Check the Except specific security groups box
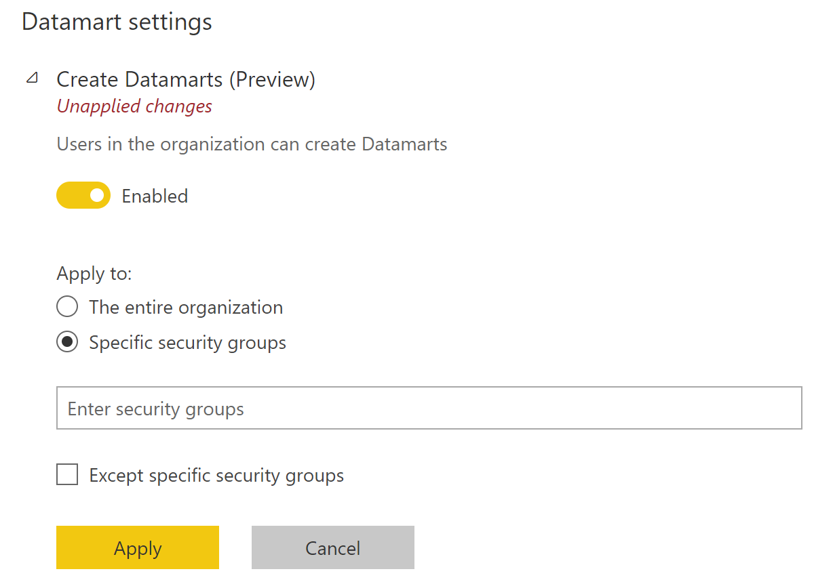Screen dimensions: 814x582 (67, 474)
